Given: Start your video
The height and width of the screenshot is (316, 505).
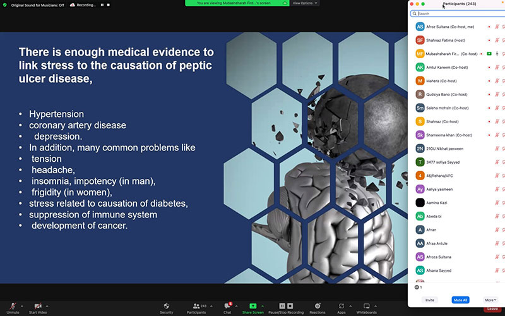Looking at the screenshot, I should 38,308.
